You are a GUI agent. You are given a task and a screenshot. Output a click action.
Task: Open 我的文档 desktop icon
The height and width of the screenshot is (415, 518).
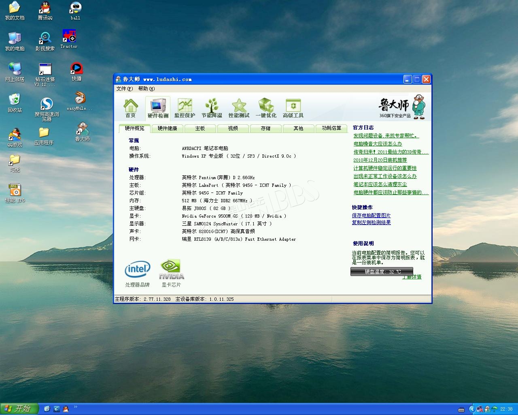click(15, 11)
